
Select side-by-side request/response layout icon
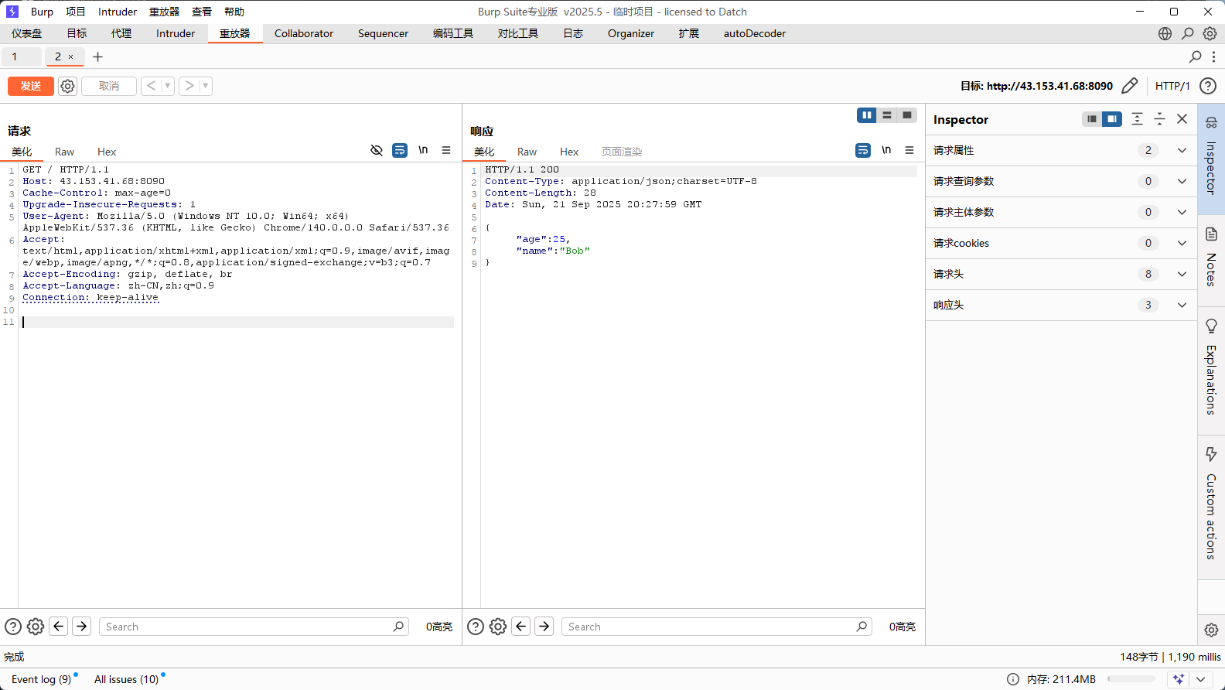[x=867, y=115]
